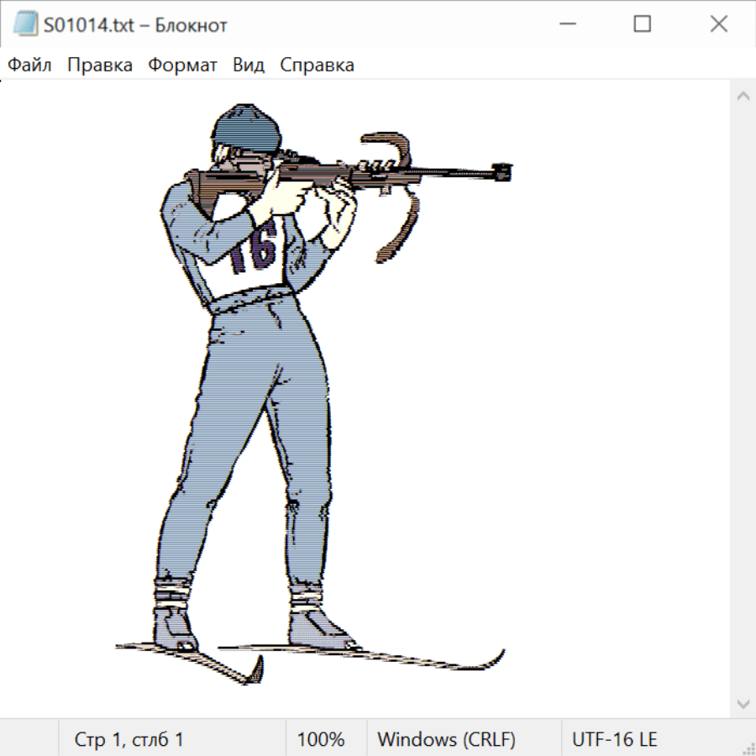Click the middle of the vertical scrollbar track
Image resolution: width=756 pixels, height=756 pixels.
[x=743, y=400]
